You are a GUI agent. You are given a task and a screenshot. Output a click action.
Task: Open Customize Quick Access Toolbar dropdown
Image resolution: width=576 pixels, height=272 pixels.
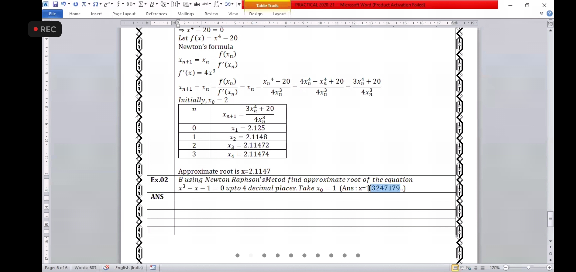coord(239,4)
